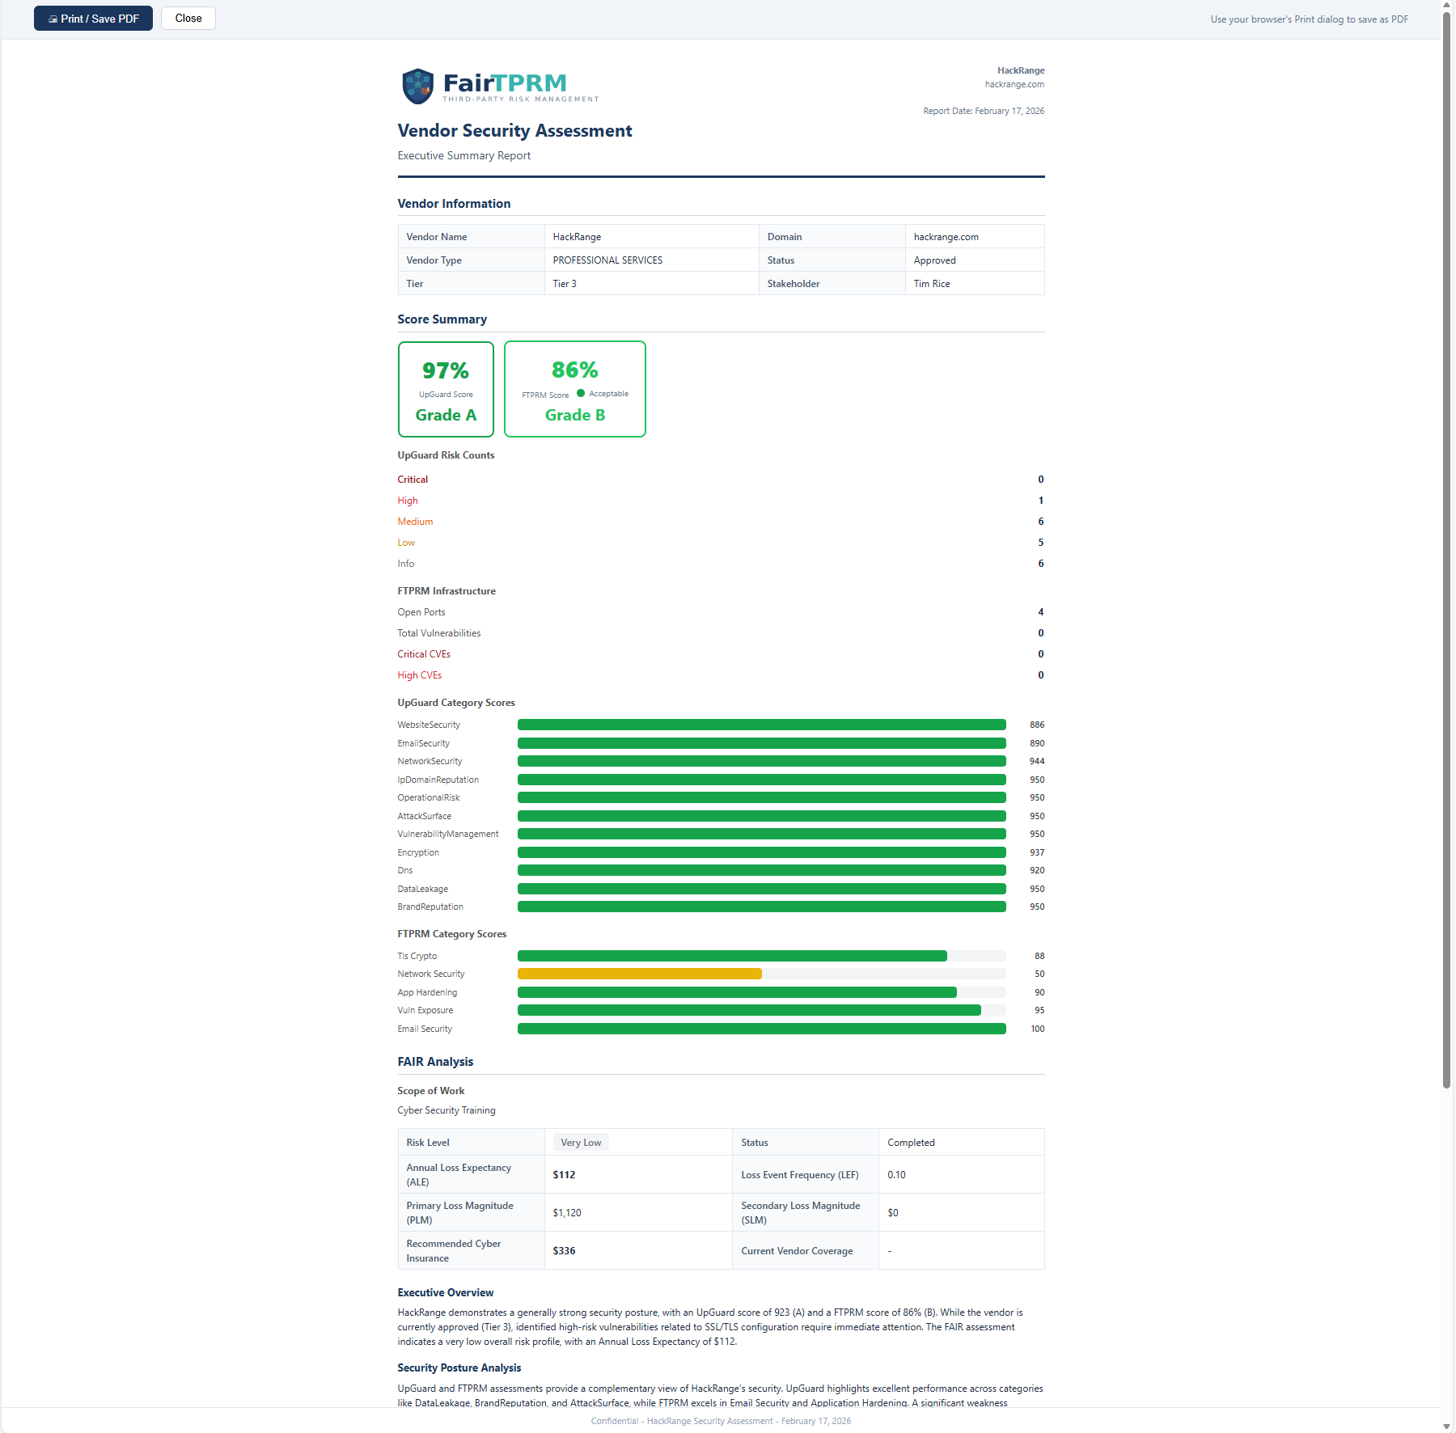This screenshot has width=1456, height=1433.
Task: Click the yellow Network Security score bar
Action: (x=639, y=974)
